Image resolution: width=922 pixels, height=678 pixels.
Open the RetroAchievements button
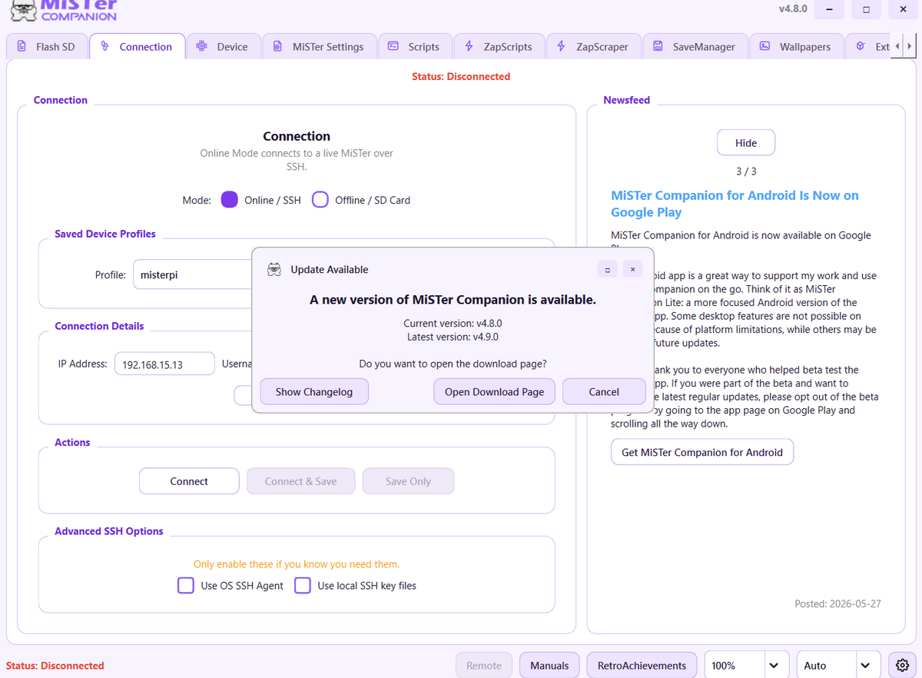(642, 666)
